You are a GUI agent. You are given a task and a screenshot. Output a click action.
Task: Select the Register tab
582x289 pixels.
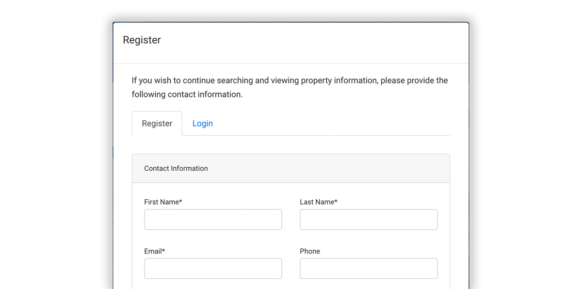click(157, 123)
